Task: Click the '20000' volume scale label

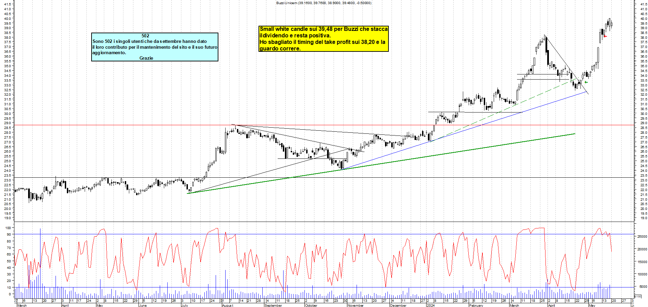Action: point(642,249)
